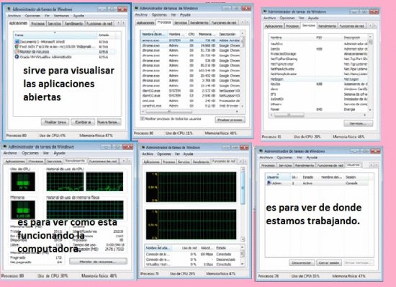Select the VirtualBox Host adapter row
396x287 pixels.
(x=193, y=265)
